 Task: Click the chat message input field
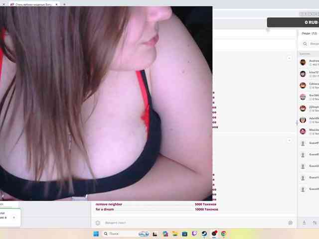pyautogui.click(x=193, y=223)
